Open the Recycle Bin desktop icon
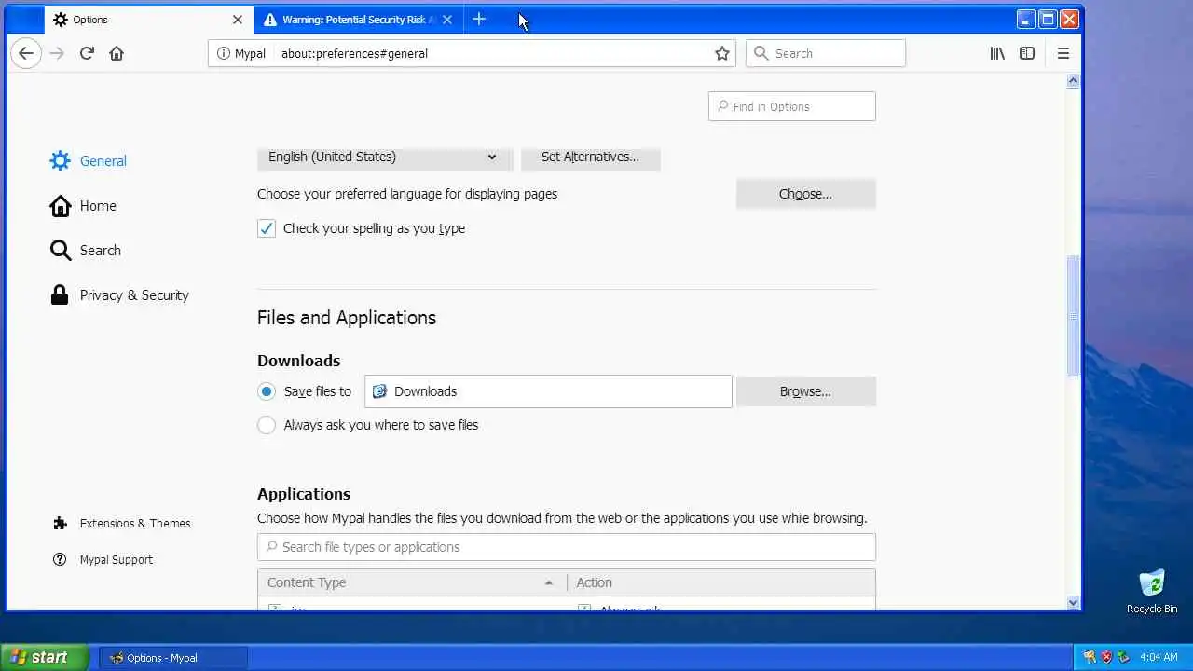 [x=1152, y=591]
